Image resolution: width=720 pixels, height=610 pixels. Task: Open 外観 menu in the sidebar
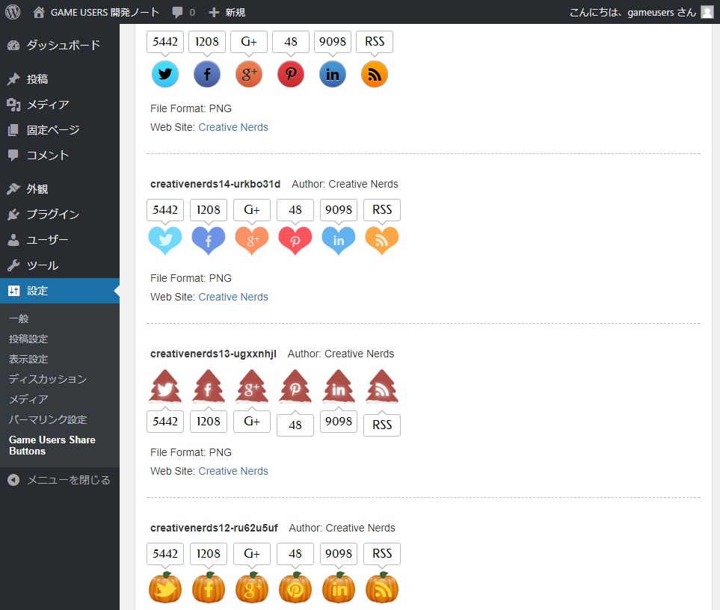point(60,188)
